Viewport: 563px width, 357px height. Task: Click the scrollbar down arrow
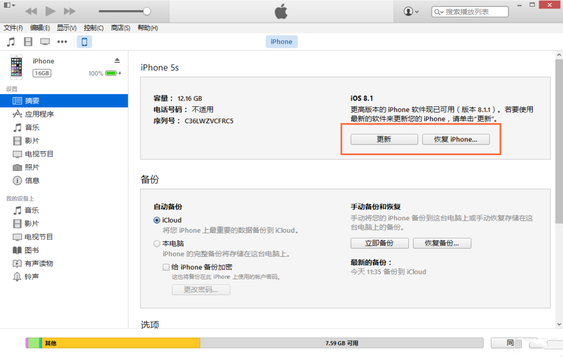(559, 324)
